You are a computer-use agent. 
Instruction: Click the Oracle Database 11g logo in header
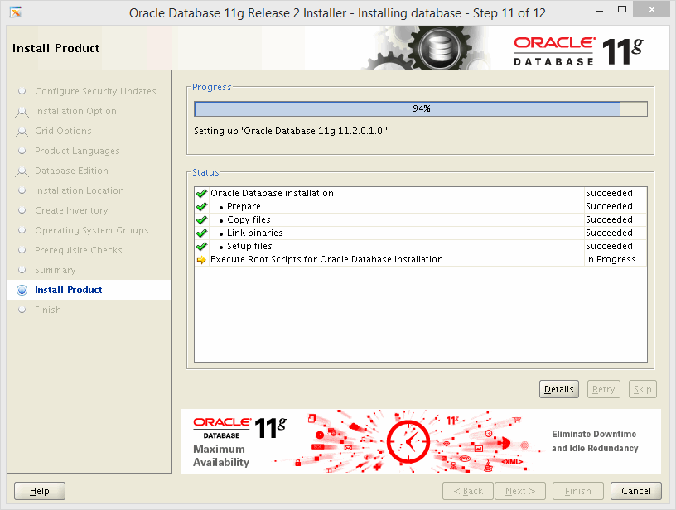tap(577, 51)
